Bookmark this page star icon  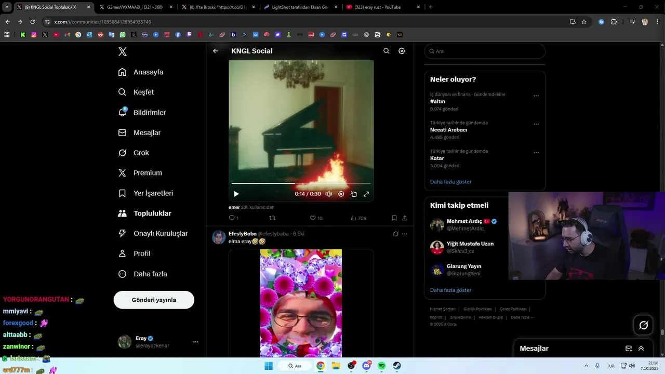click(x=584, y=22)
